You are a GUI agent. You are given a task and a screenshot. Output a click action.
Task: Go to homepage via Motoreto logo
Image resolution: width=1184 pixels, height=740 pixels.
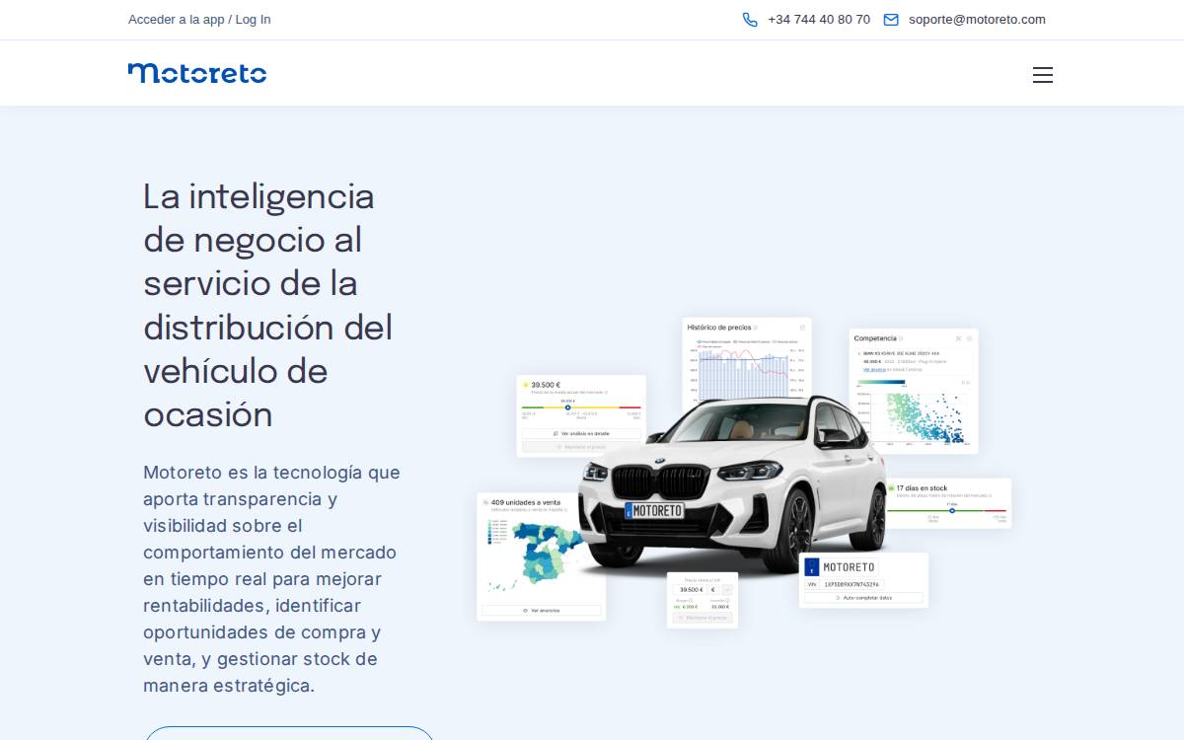point(197,73)
